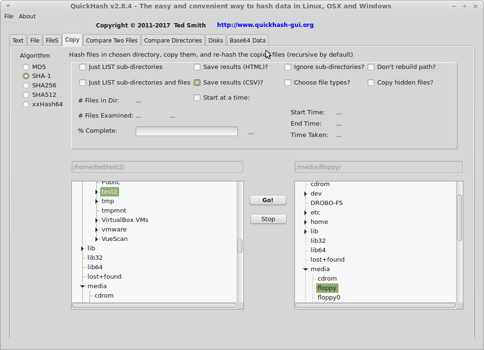Image resolution: width=484 pixels, height=350 pixels.
Task: Expand the home folder in right tree
Action: click(306, 222)
